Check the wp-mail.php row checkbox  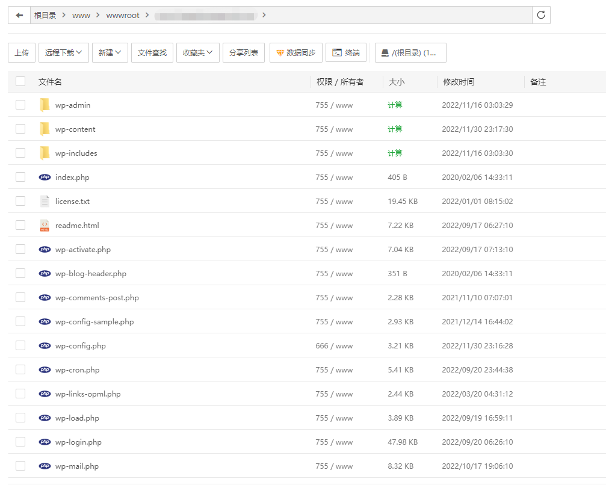(x=20, y=466)
